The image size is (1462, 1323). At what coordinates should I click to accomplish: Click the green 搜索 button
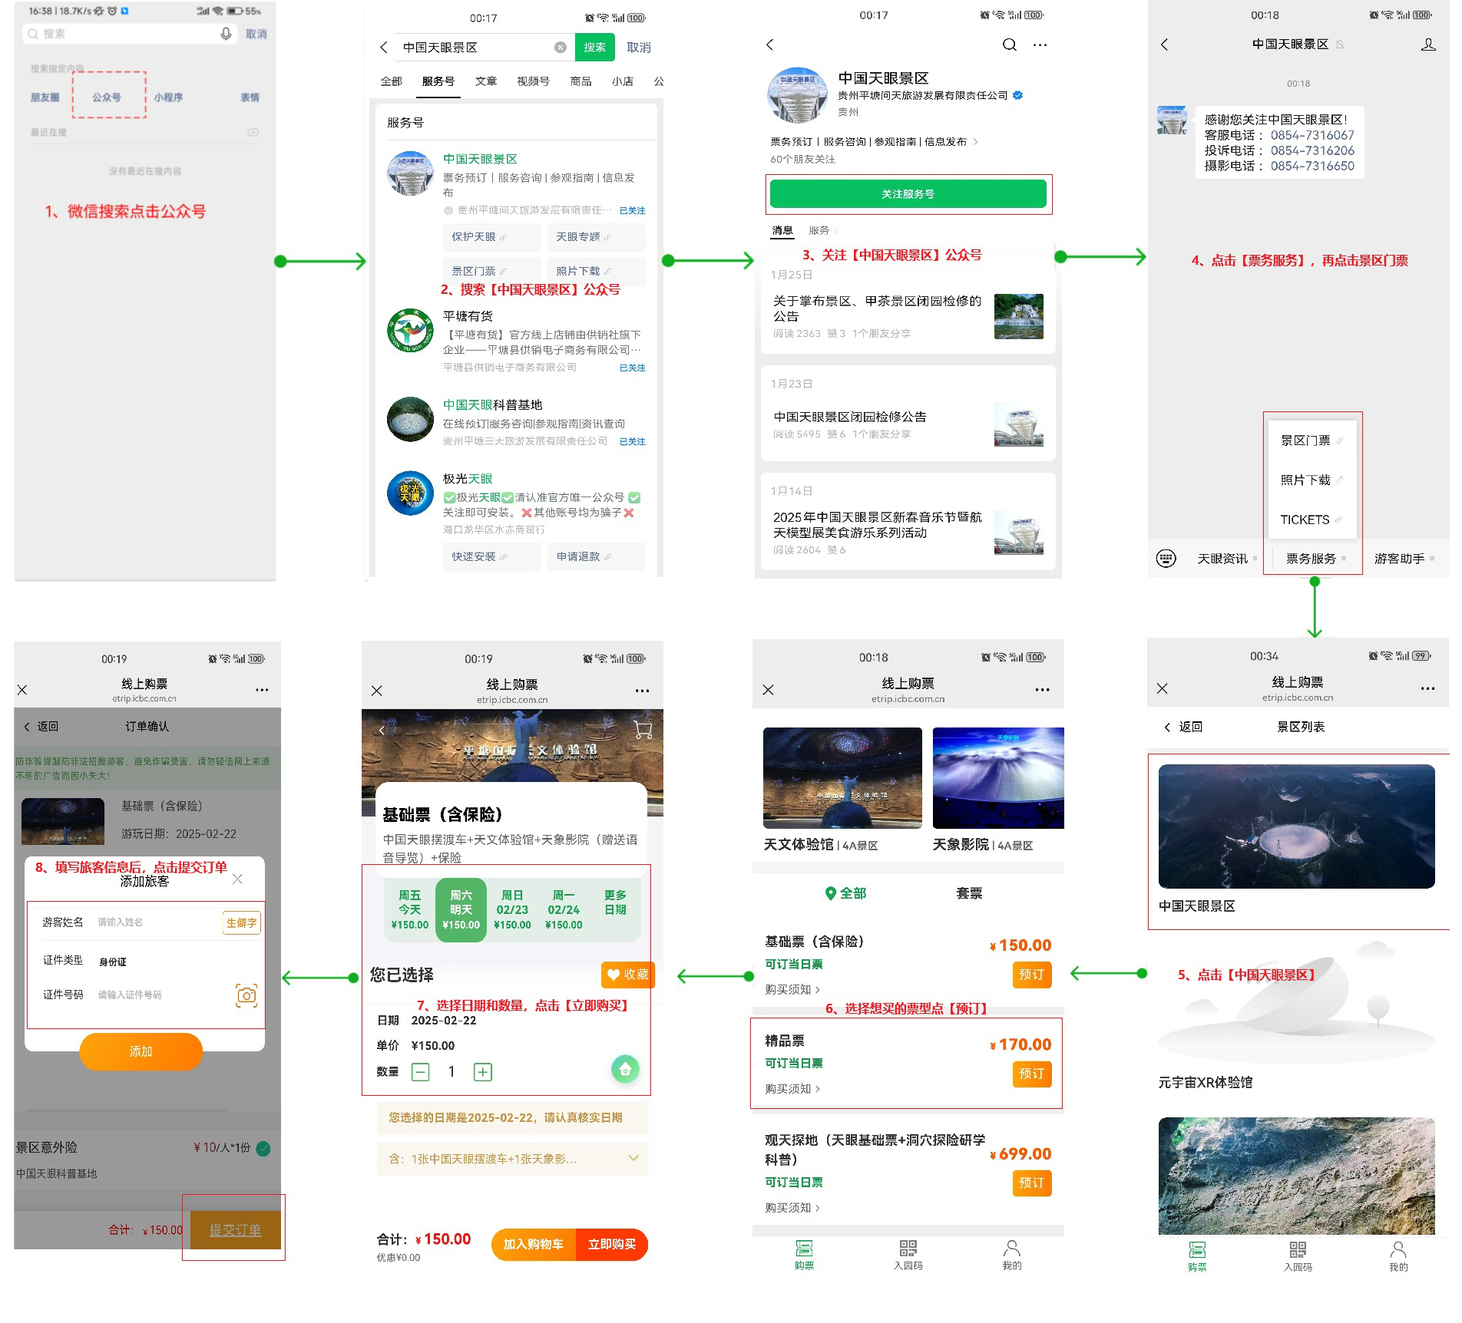594,48
